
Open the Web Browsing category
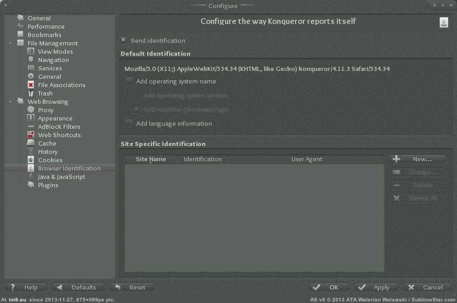click(48, 102)
